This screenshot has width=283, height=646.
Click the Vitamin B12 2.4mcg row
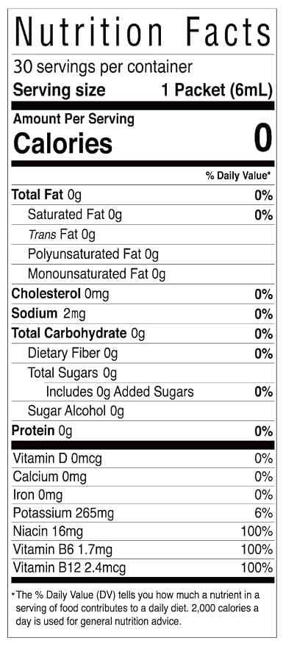(143, 568)
